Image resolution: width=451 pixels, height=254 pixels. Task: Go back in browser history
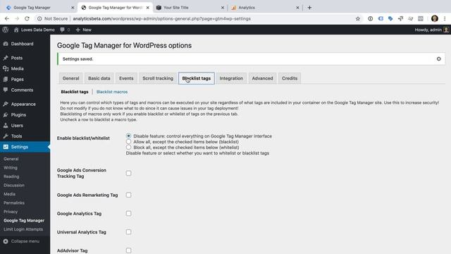point(7,19)
